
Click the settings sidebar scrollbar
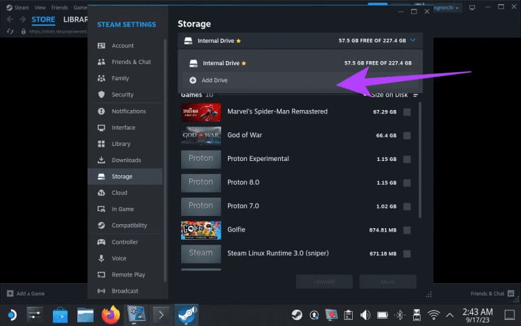[x=165, y=161]
